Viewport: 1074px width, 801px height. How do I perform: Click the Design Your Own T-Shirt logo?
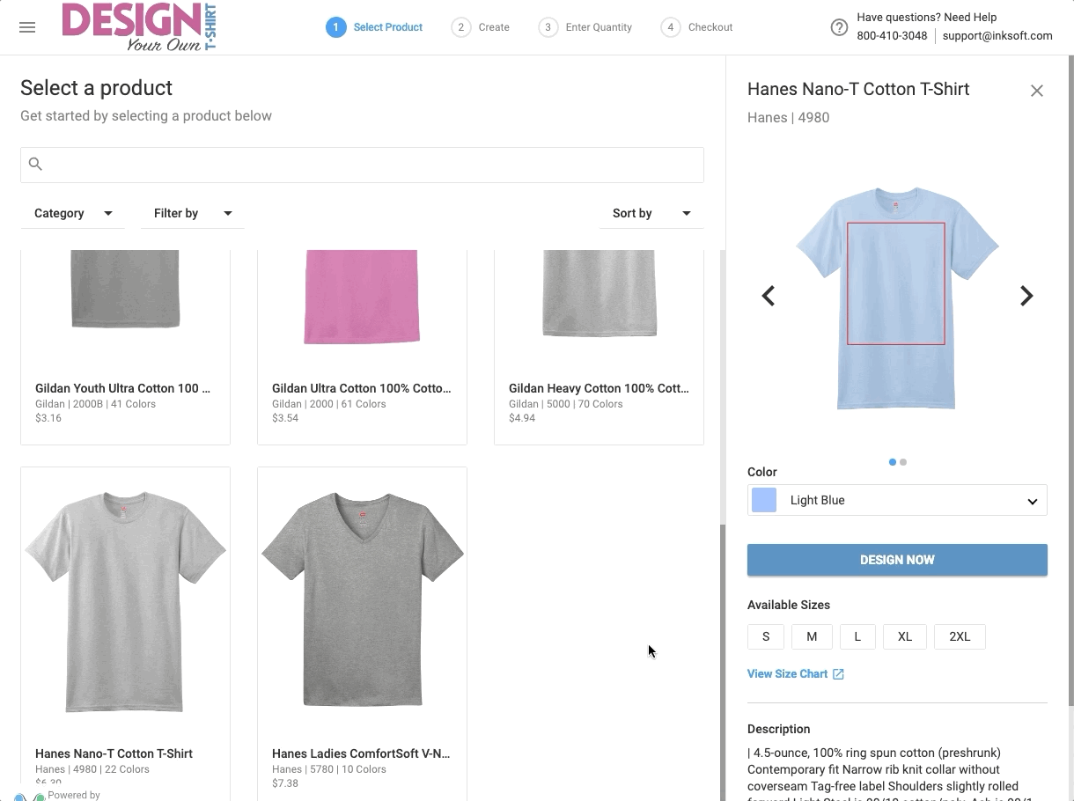tap(136, 27)
